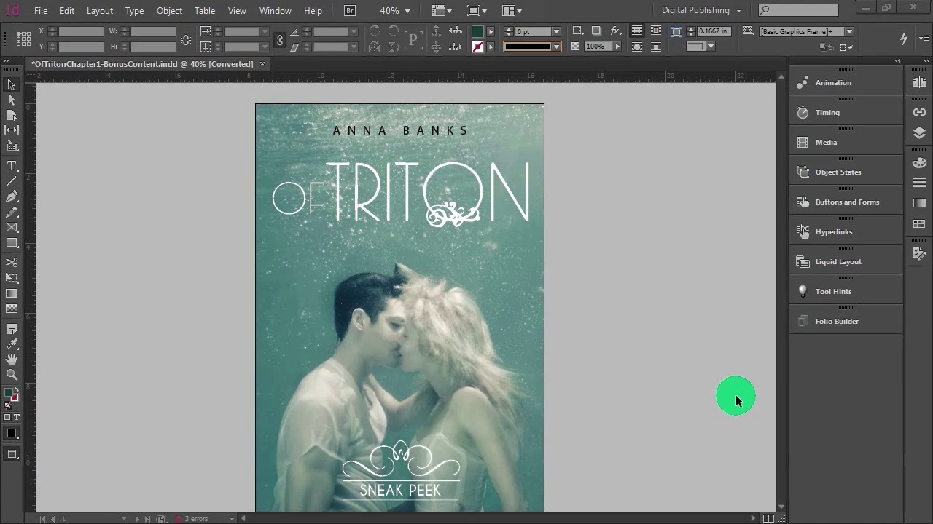Click the opacity 100% field

click(597, 47)
